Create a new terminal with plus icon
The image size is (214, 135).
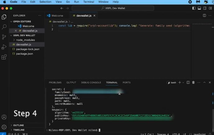tap(180, 82)
